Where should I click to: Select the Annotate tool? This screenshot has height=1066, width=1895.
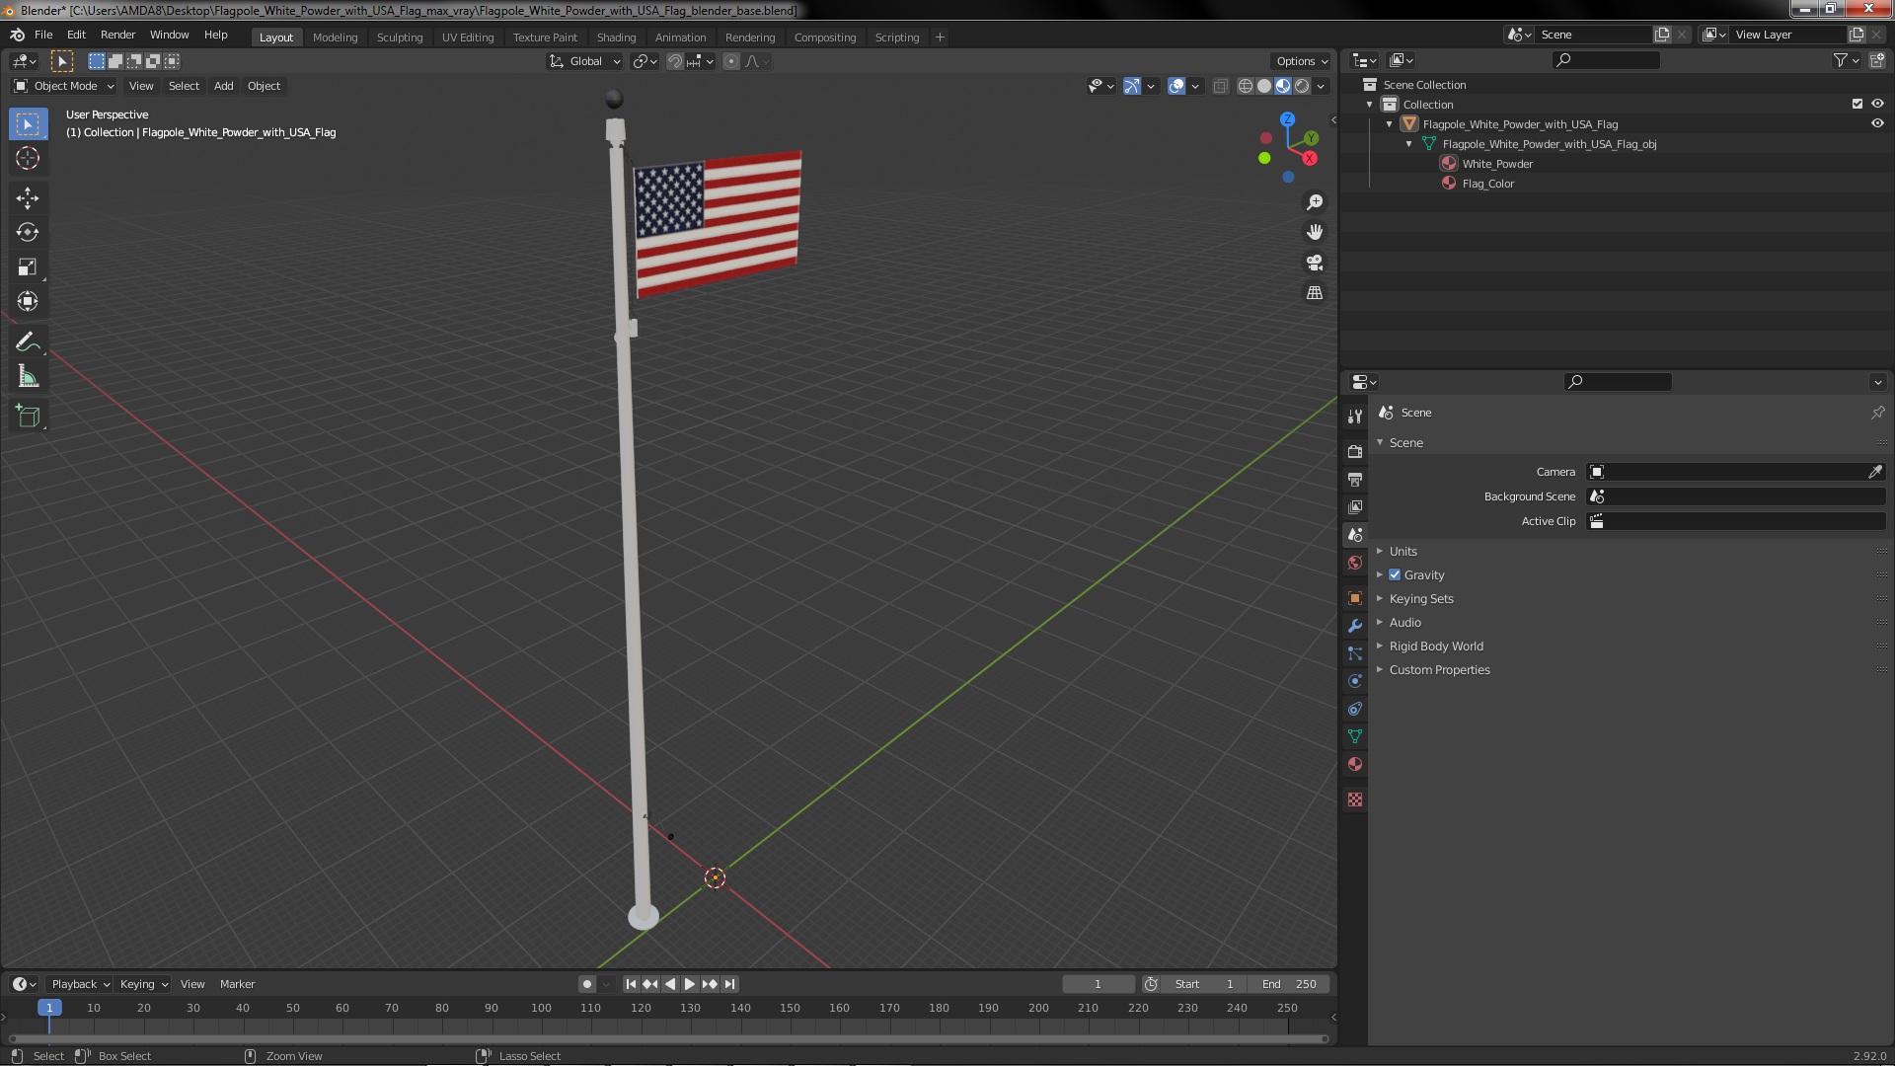[28, 343]
